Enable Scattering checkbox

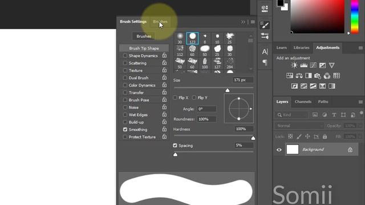pyautogui.click(x=125, y=63)
